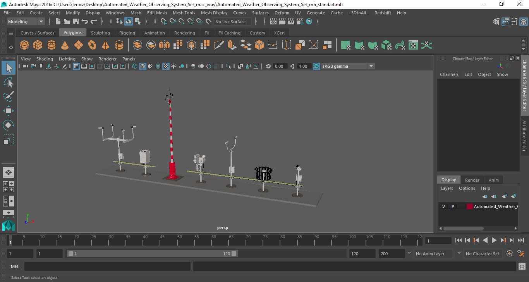Toggle the sRGB gamma color management icon
Screen dimensions: 529x282
(316, 66)
